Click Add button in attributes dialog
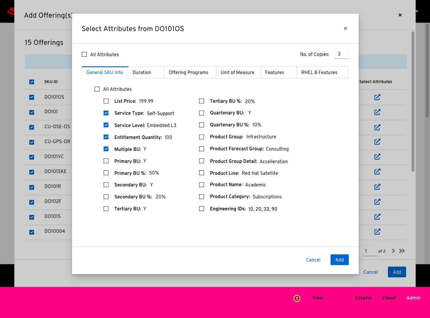The image size is (430, 318). (340, 260)
